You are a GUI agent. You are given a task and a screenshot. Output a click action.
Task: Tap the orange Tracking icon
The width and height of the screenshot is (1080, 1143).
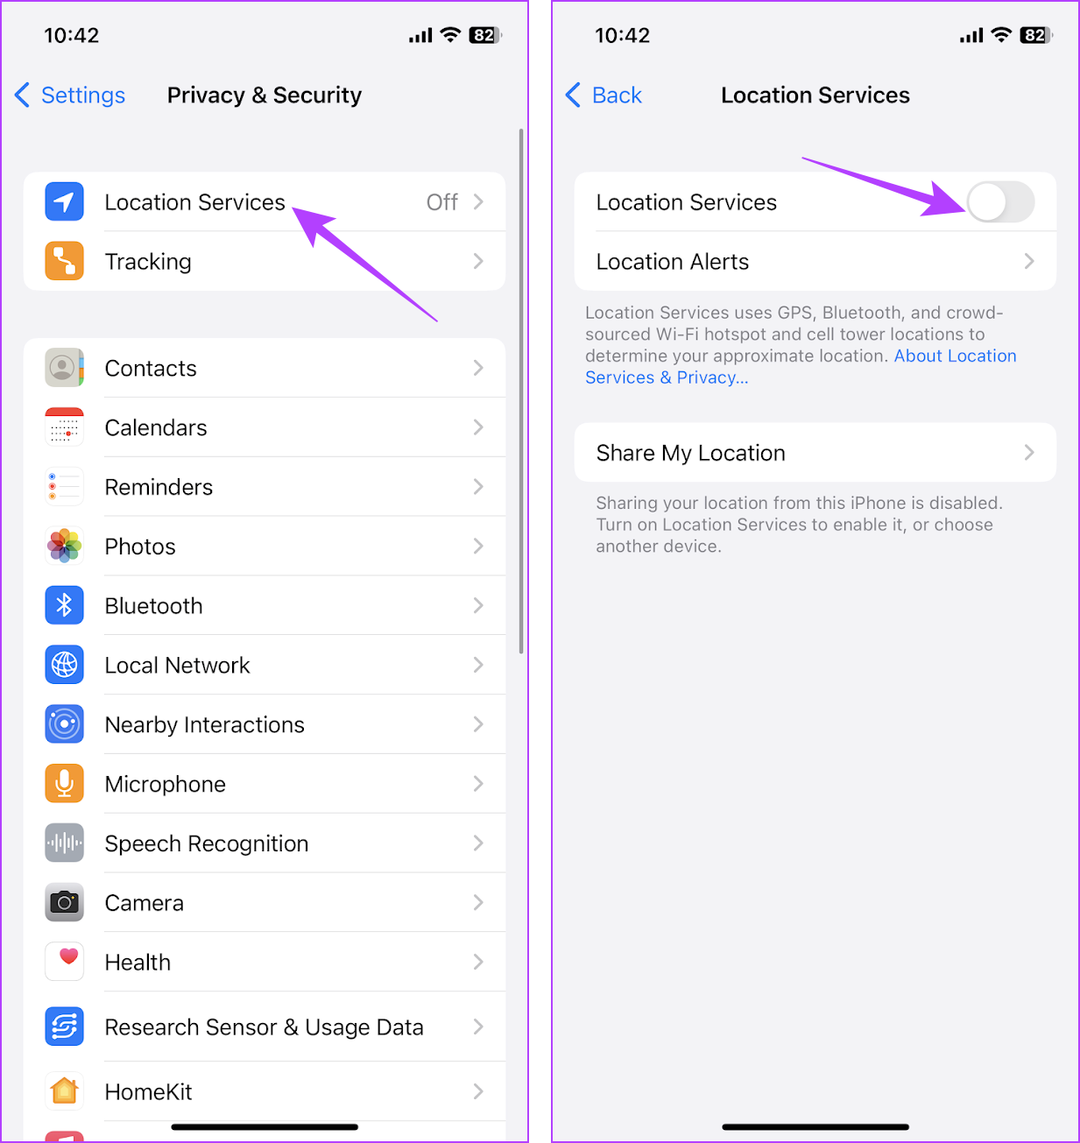pos(64,261)
